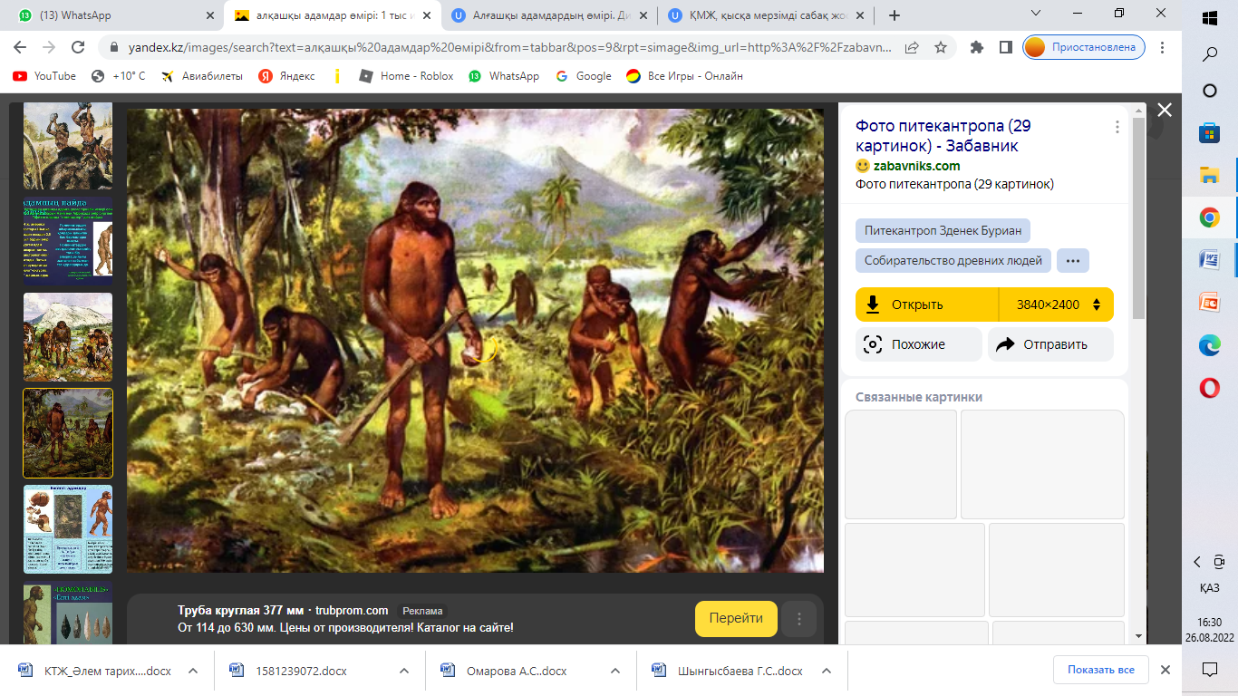Show hidden system tray icons

1197,562
